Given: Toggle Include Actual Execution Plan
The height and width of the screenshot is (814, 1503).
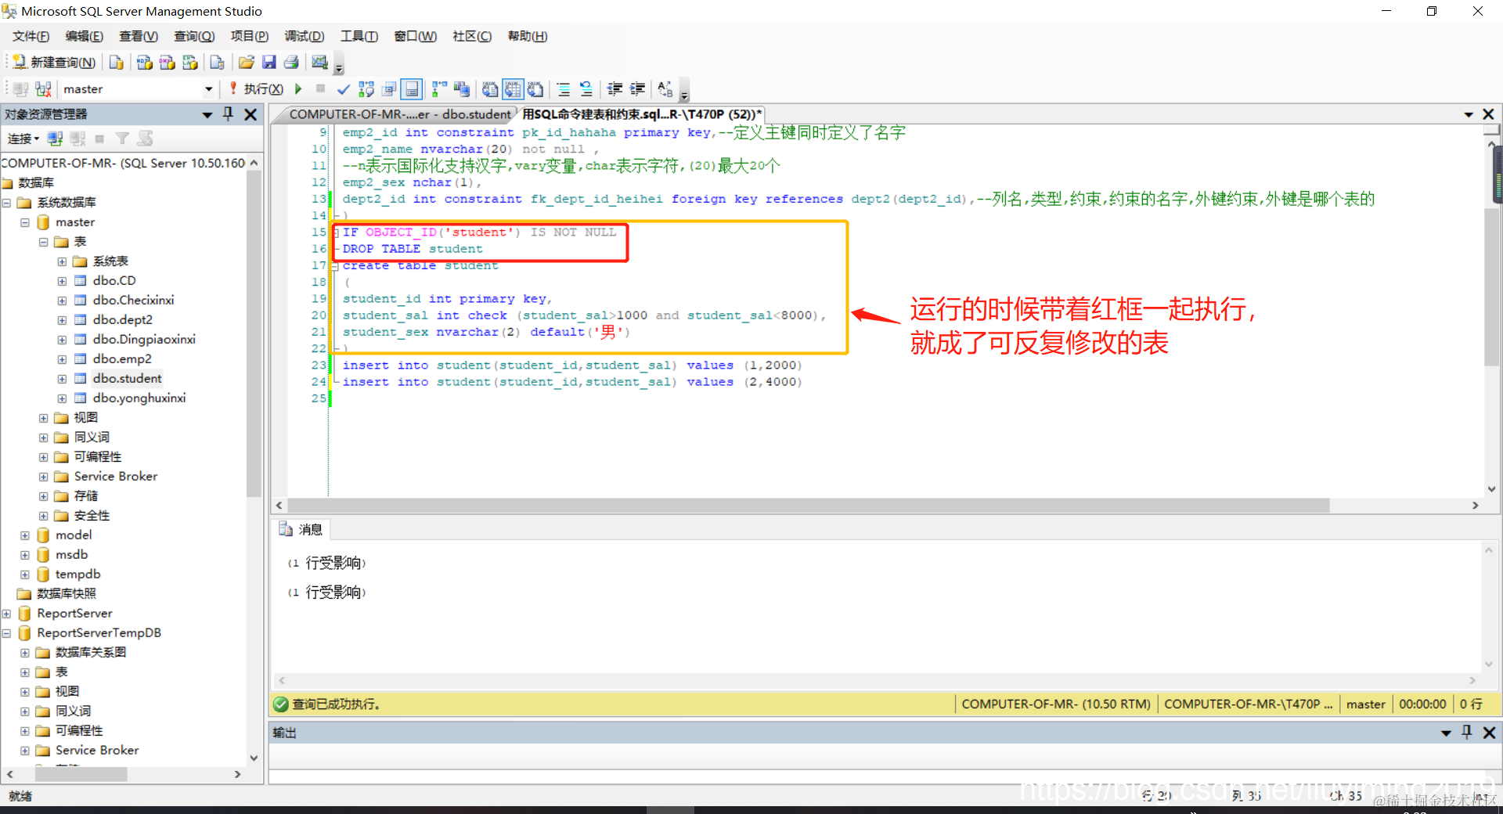Looking at the screenshot, I should 439,89.
